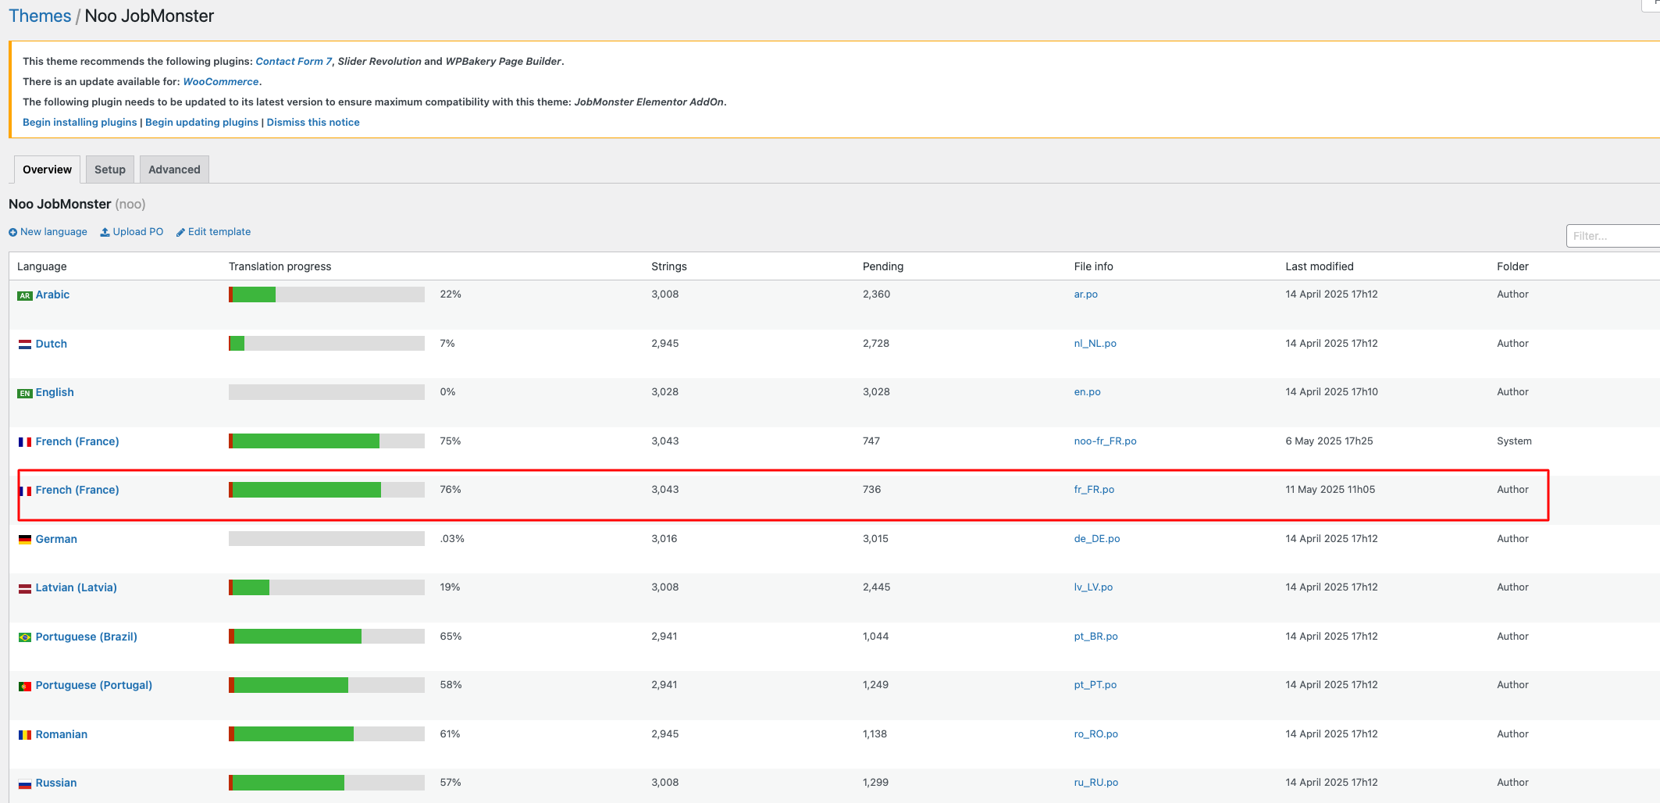1660x803 pixels.
Task: Open the Contact Form 7 plugin link
Action: (x=294, y=61)
